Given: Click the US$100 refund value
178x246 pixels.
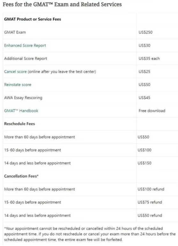Looking at the screenshot, I should [x=151, y=189].
